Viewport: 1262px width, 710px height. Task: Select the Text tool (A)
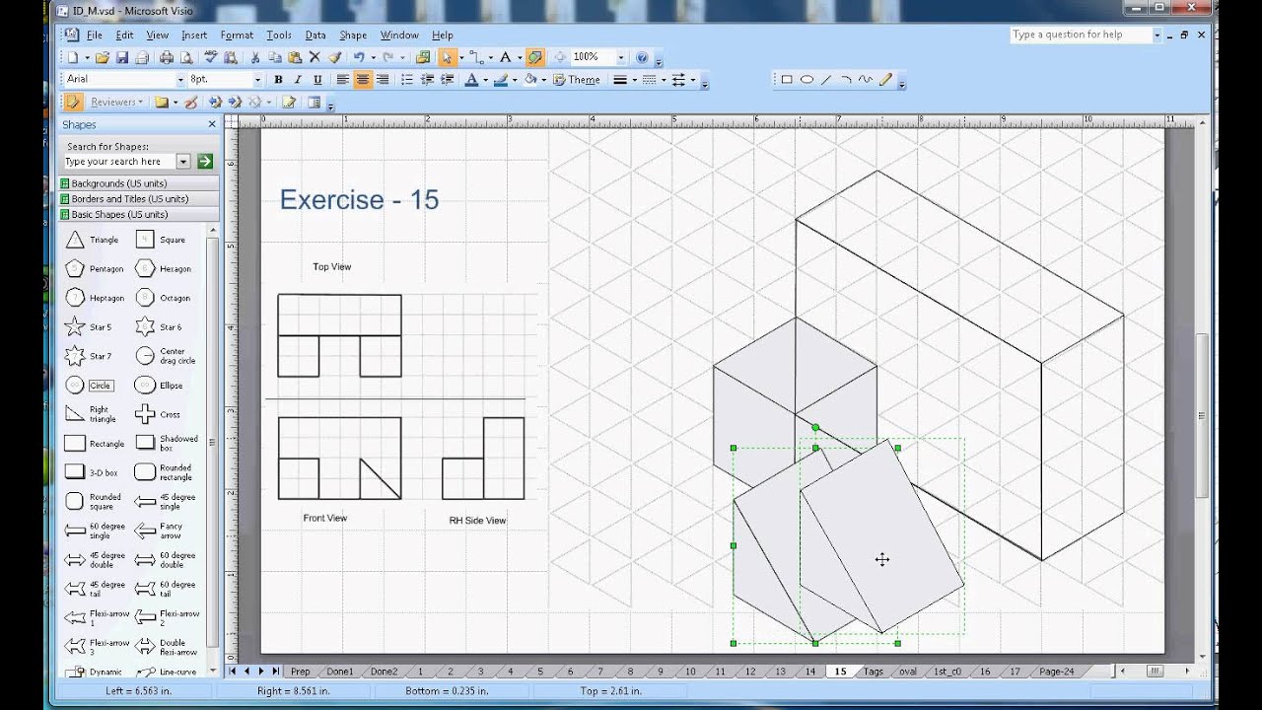click(505, 57)
